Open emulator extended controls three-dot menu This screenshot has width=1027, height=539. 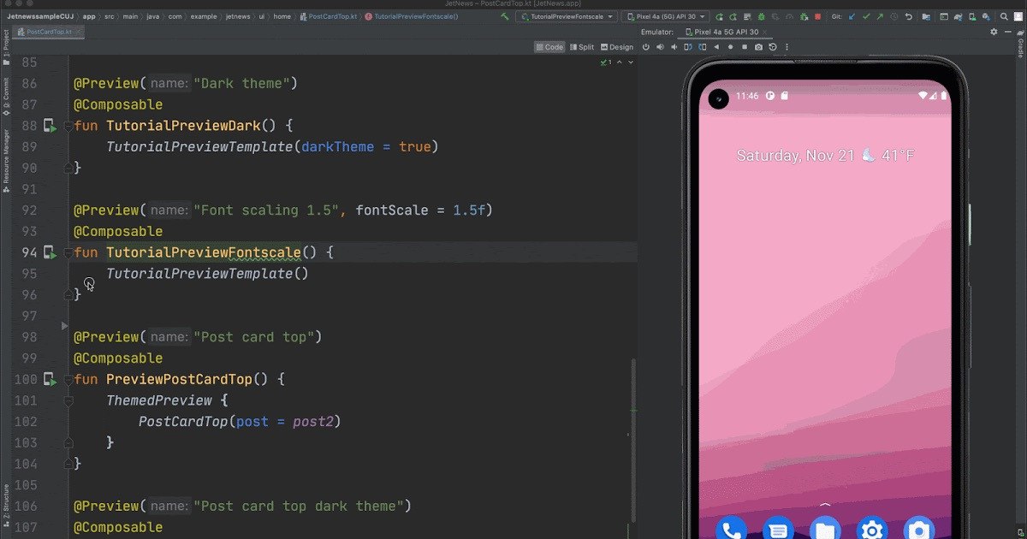point(787,47)
